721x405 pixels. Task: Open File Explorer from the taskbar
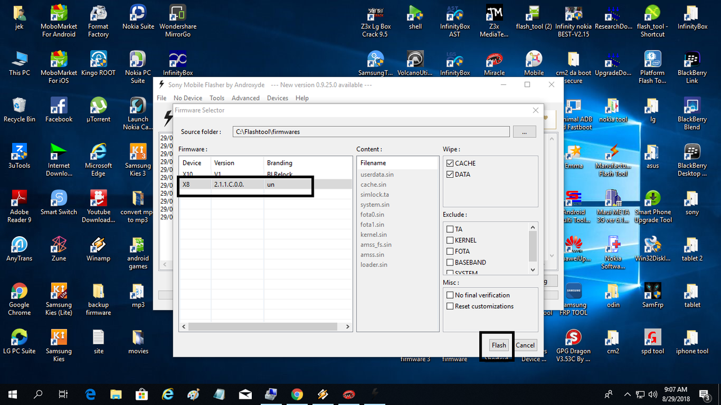pyautogui.click(x=116, y=394)
